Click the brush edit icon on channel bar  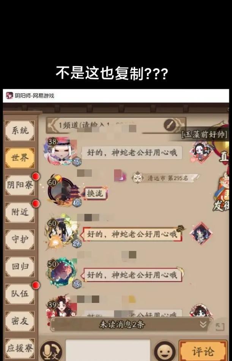point(170,125)
